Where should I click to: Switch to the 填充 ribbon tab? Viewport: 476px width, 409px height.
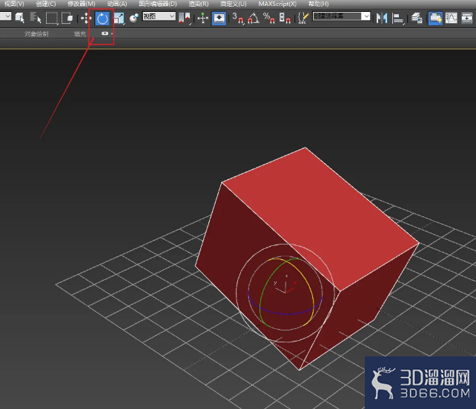pyautogui.click(x=80, y=33)
